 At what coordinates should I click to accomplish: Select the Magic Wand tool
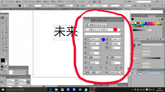pyautogui.click(x=3, y=21)
